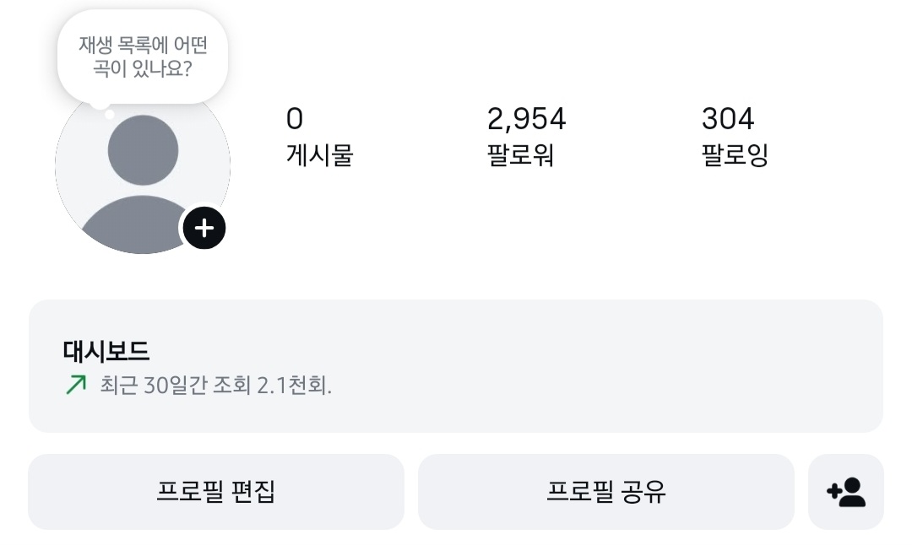Screen dimensions: 912x545
Task: Open the 팔로워 list label
Action: coord(520,156)
